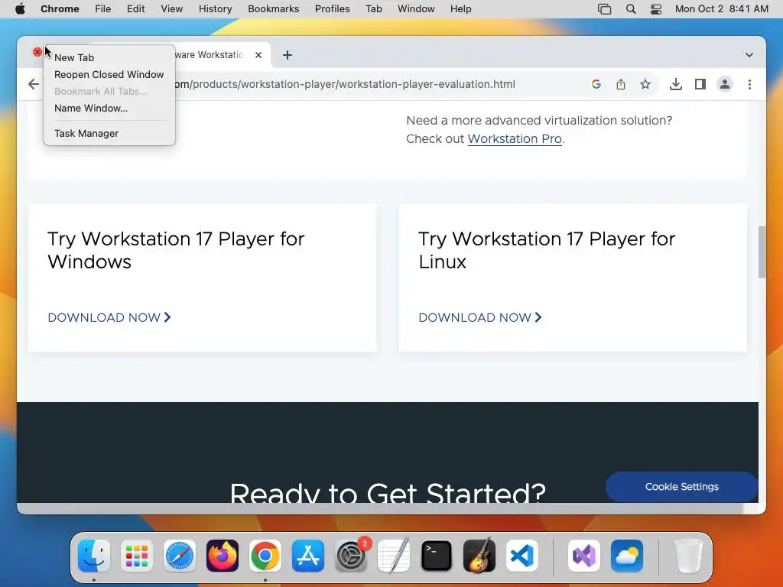Open Spotlight search in menu bar
This screenshot has width=783, height=587.
pos(631,9)
